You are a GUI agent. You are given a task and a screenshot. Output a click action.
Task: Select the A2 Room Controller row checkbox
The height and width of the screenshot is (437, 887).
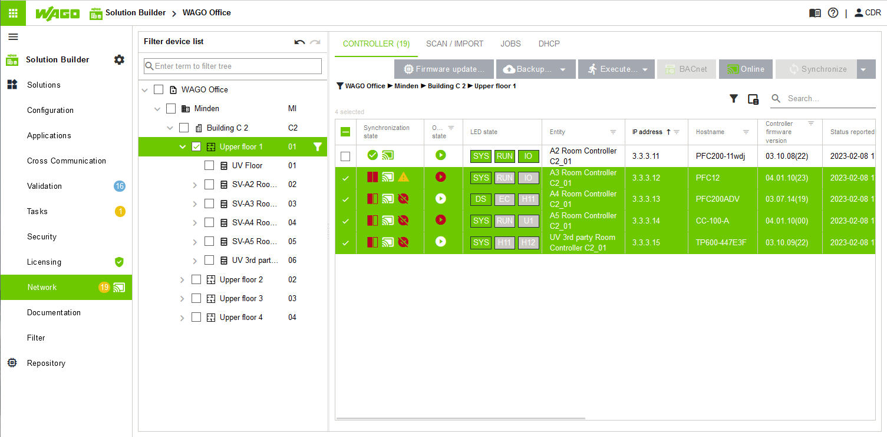345,156
